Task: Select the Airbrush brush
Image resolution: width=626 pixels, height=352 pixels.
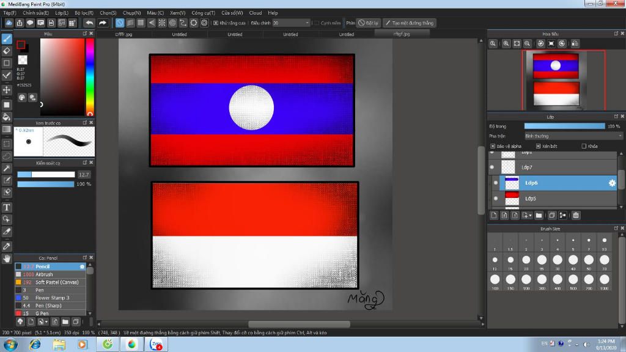Action: (50, 274)
